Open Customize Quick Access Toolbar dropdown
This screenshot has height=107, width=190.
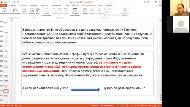click(21, 2)
